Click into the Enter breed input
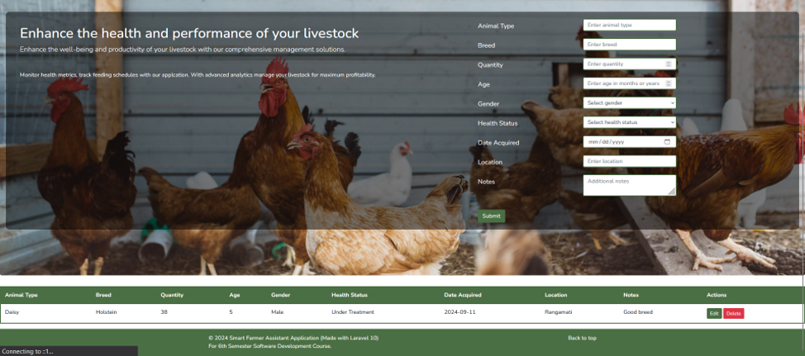Screen dimensions: 805x356 [629, 45]
